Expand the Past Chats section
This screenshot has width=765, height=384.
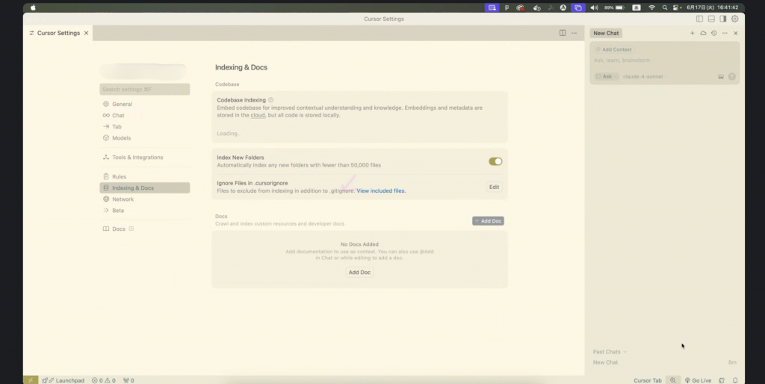coord(610,352)
